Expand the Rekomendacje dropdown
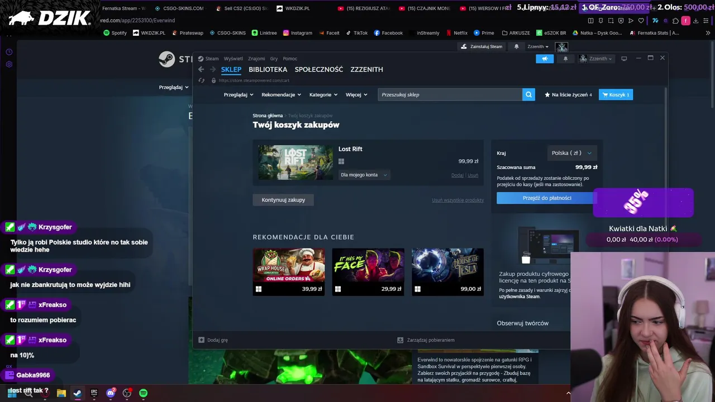 [x=281, y=94]
